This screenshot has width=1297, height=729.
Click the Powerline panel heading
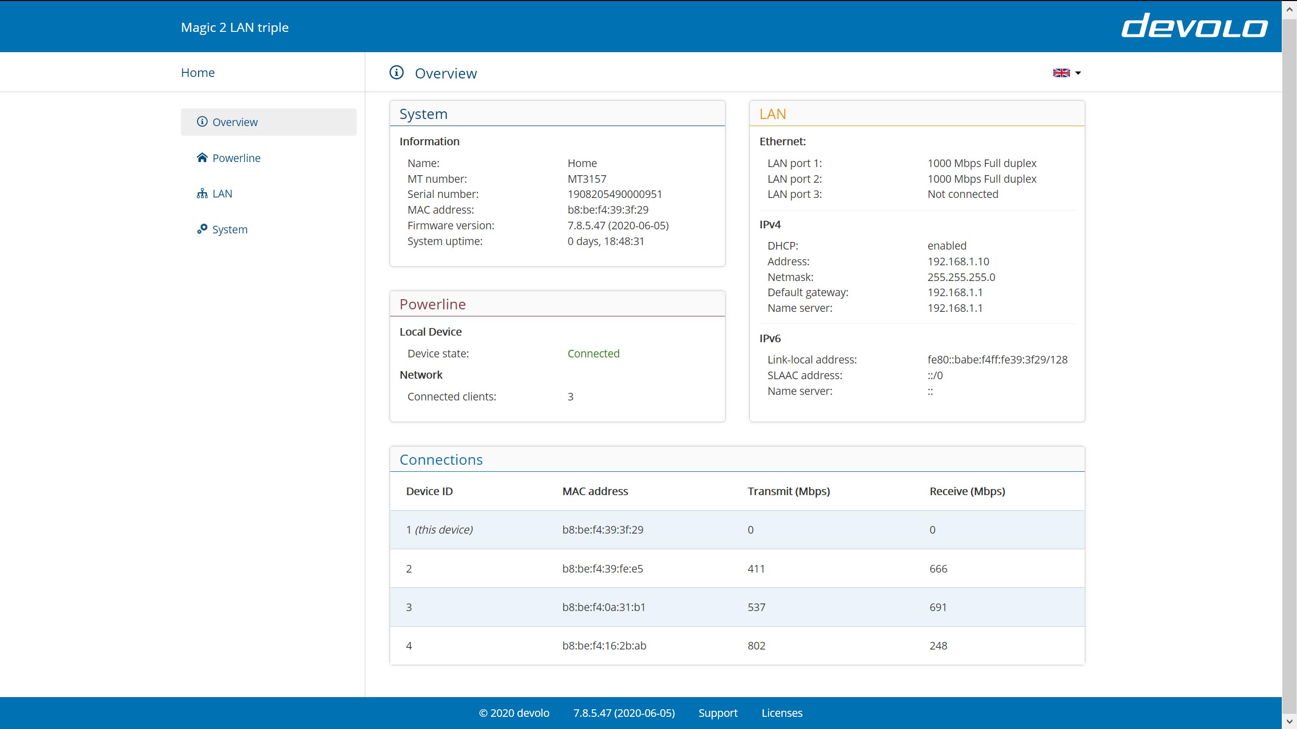[x=433, y=304]
